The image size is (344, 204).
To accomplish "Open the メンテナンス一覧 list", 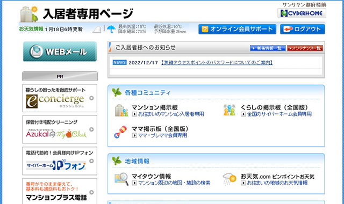I will coord(305,48).
